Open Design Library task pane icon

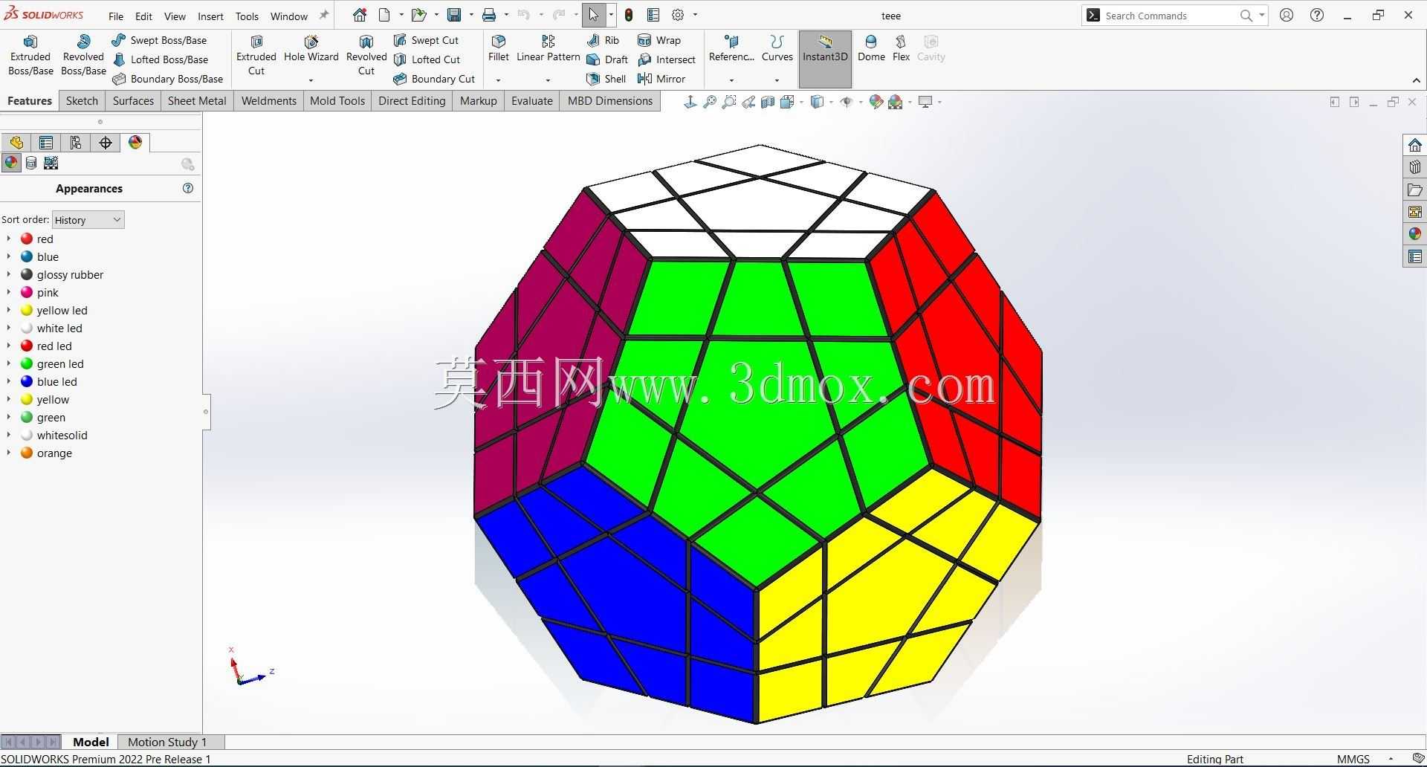[x=1414, y=167]
